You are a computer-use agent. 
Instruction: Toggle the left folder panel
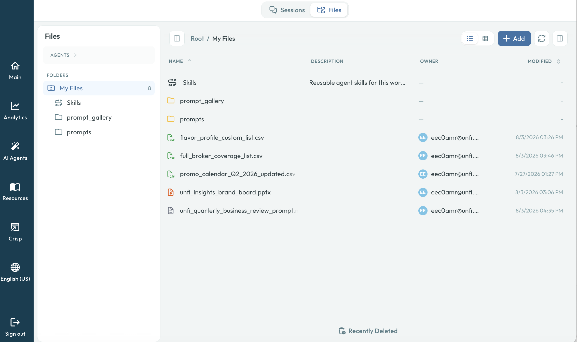(x=177, y=38)
